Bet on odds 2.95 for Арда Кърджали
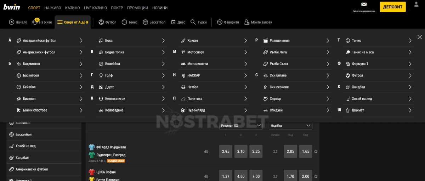Viewport: 425px width, 181px height. pos(226,151)
